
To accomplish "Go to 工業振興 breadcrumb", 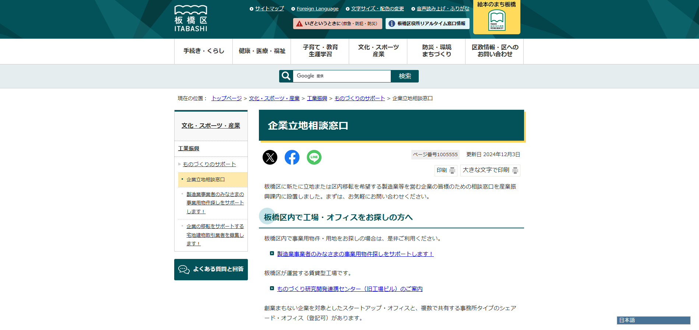I will (x=317, y=98).
